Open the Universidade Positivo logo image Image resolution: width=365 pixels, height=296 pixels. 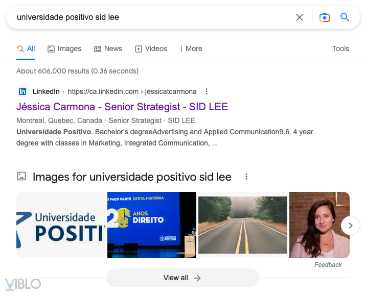[61, 225]
